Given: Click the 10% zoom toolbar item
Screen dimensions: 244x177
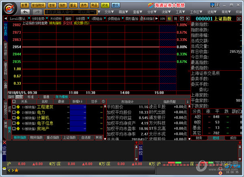Looking at the screenshot, I should (x=162, y=19).
